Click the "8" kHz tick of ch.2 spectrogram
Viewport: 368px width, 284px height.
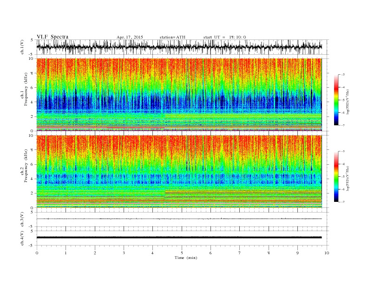click(33, 150)
